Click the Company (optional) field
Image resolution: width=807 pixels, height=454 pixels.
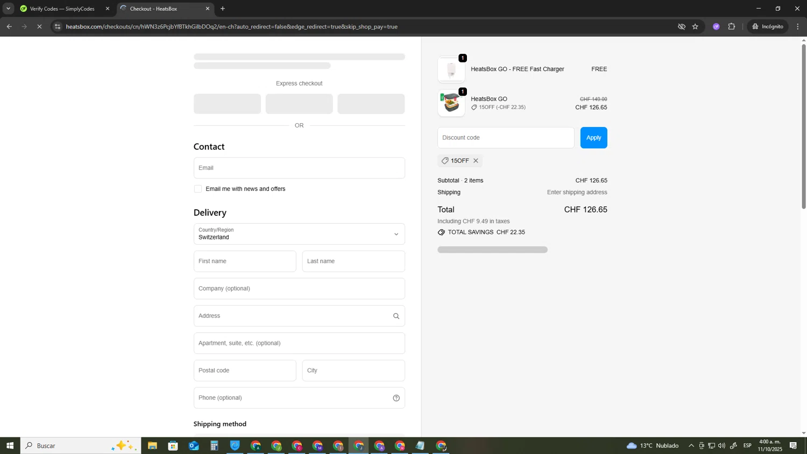[299, 289]
